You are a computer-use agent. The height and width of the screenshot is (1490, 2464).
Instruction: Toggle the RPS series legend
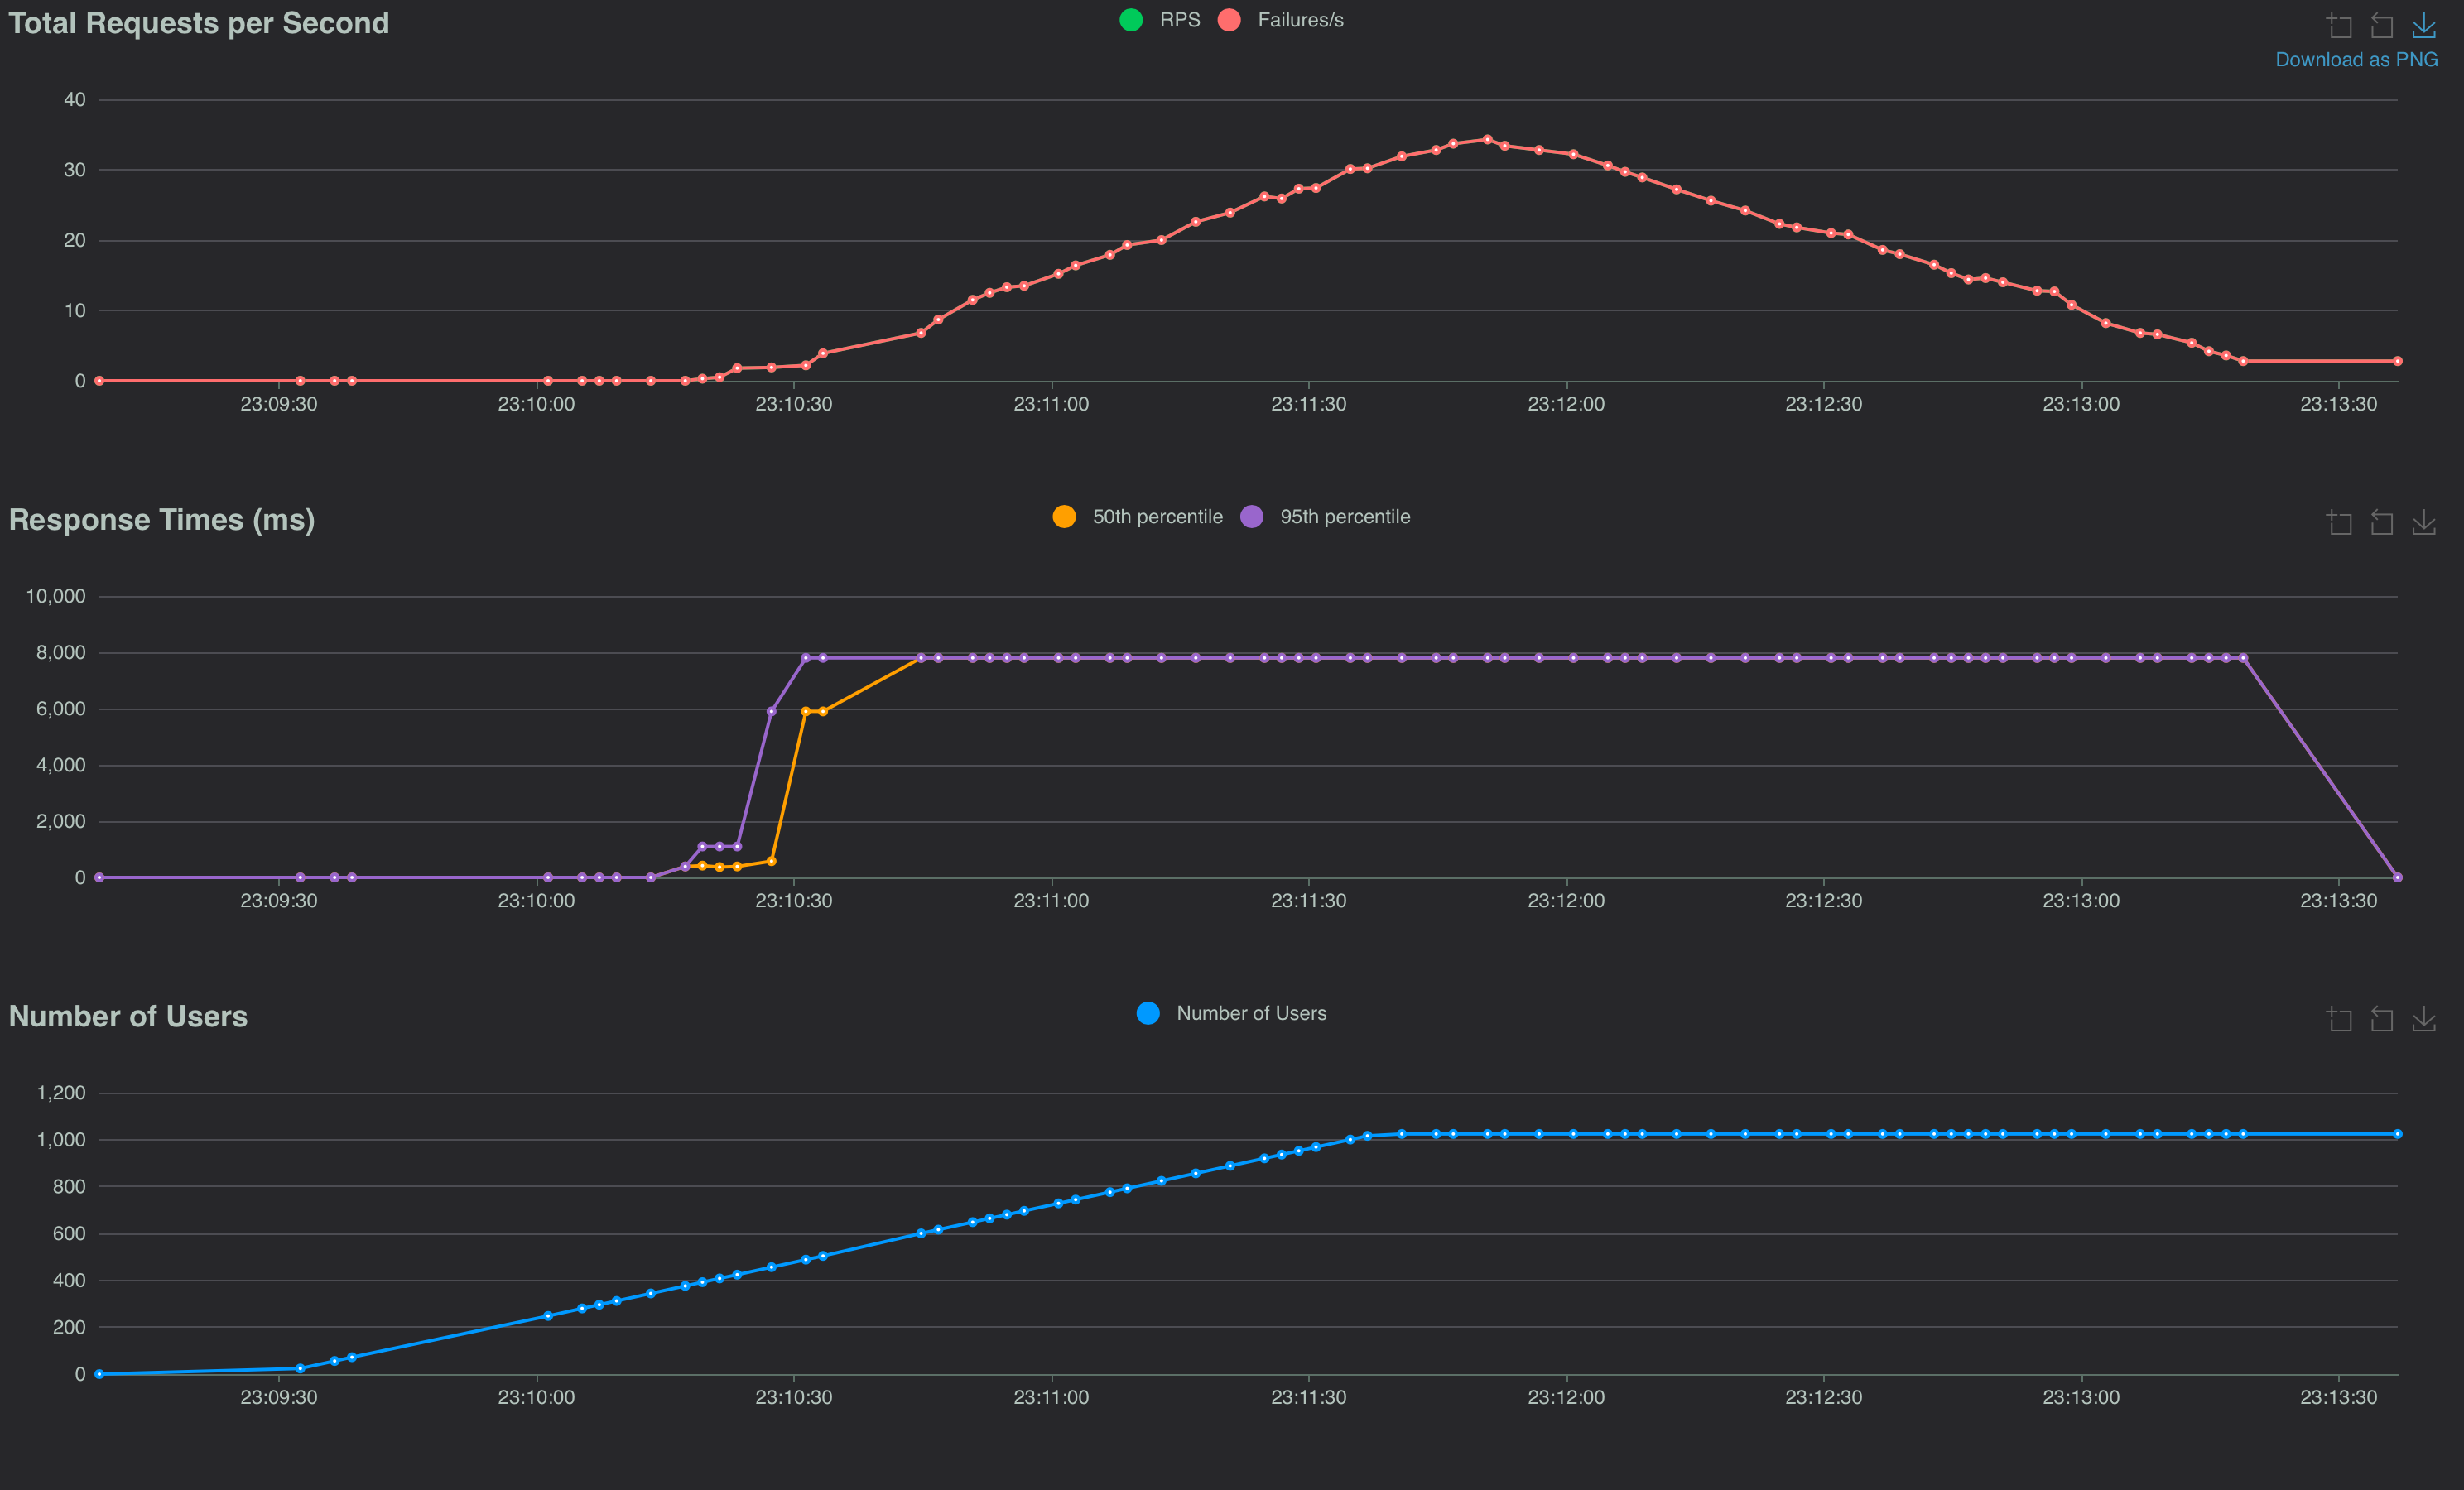[x=1179, y=20]
